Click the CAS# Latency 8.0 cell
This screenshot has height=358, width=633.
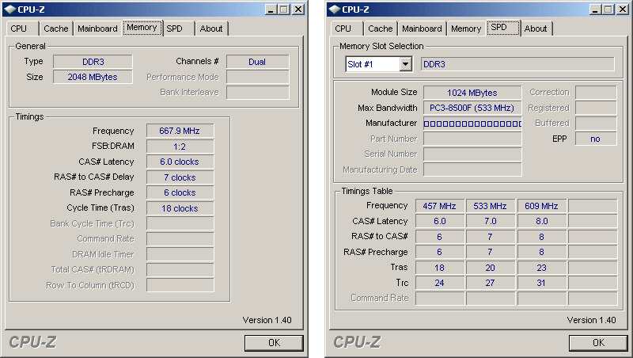[x=542, y=222]
